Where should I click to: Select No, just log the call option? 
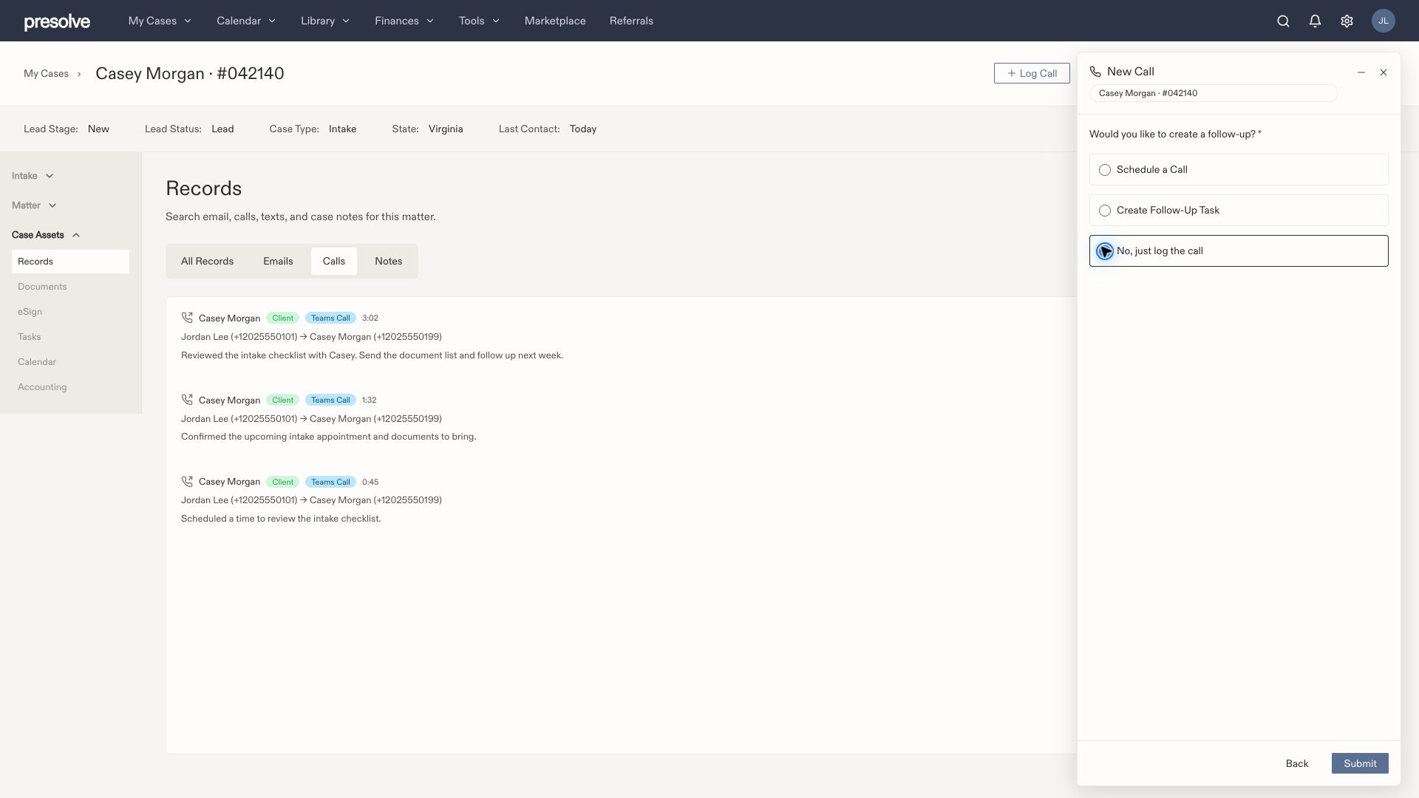tap(1239, 251)
